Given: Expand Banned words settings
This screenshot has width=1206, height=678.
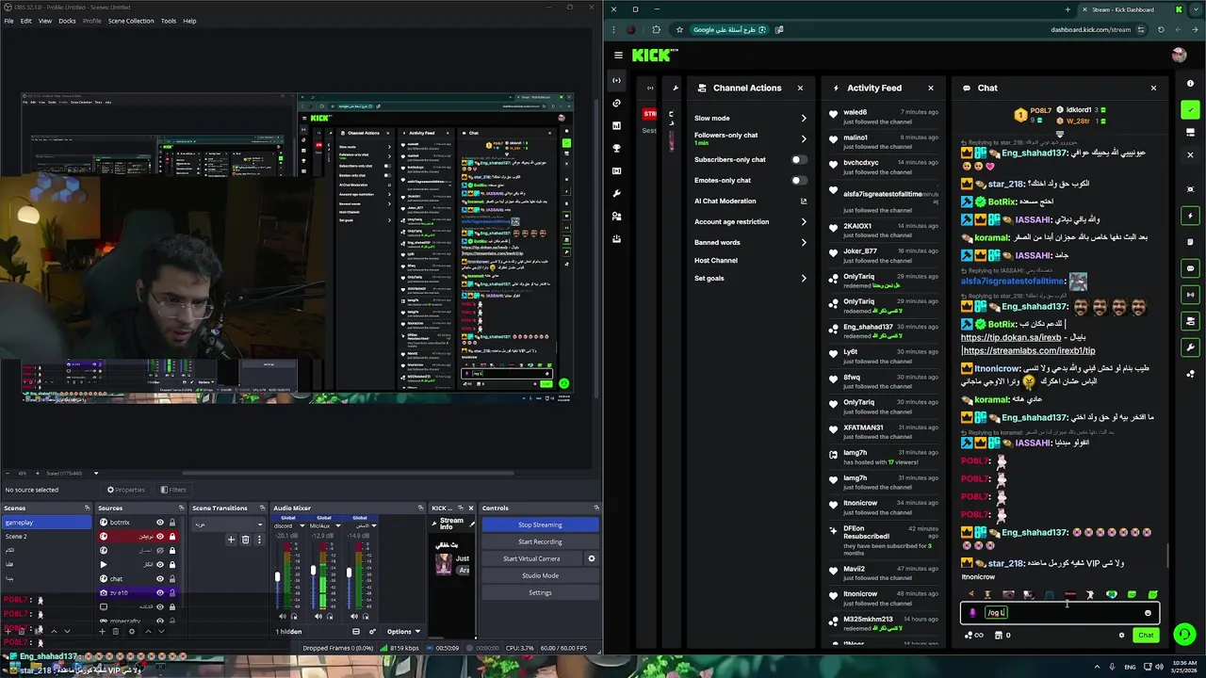Looking at the screenshot, I should 804,243.
